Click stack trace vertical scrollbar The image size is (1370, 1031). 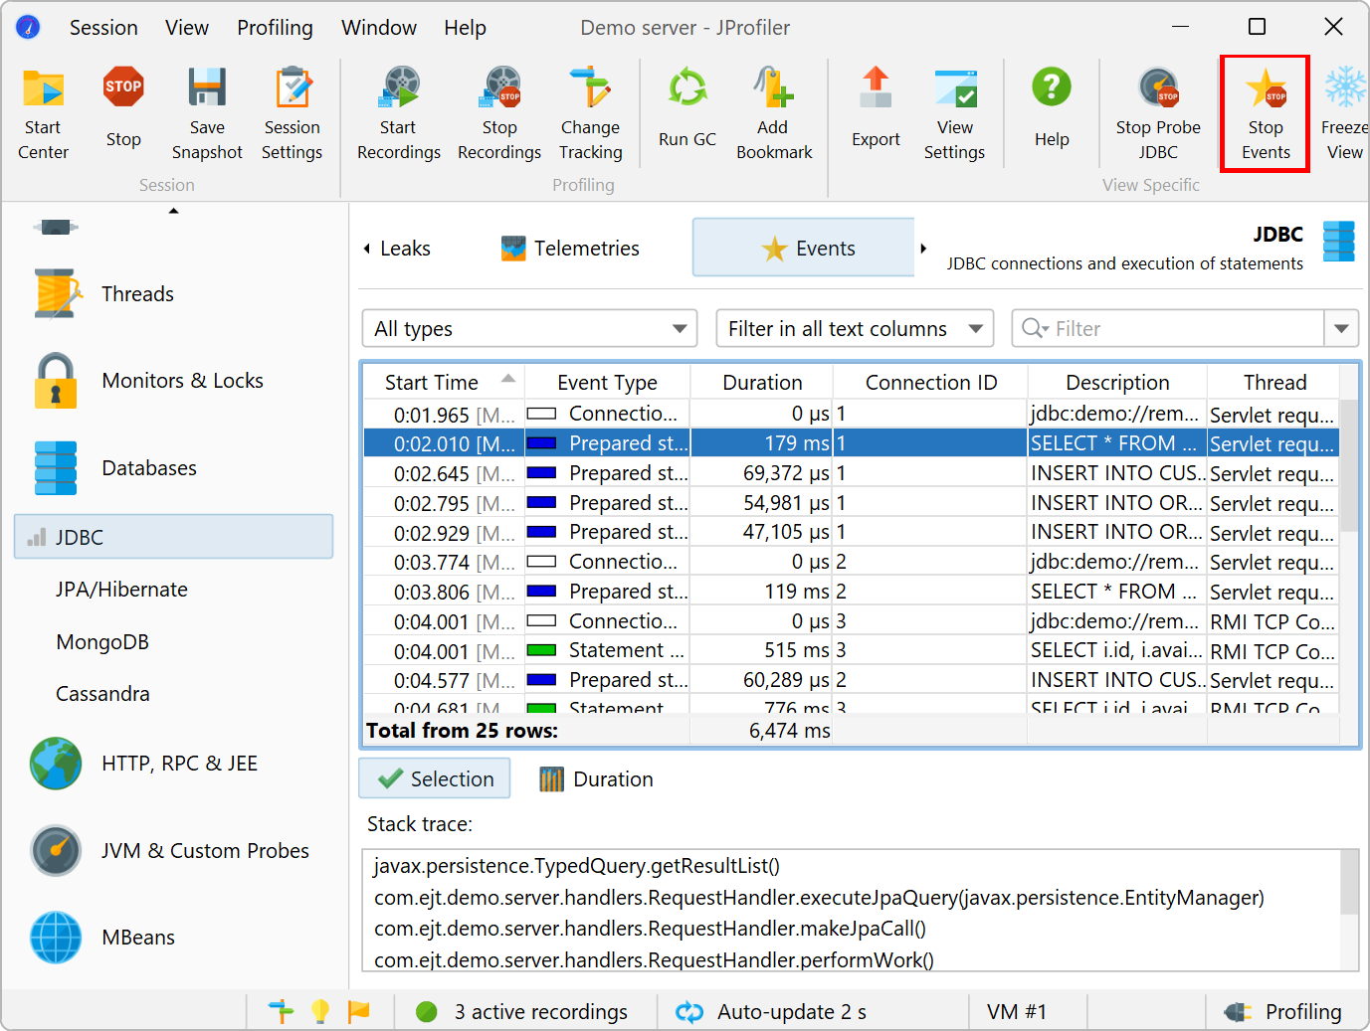(x=1349, y=883)
